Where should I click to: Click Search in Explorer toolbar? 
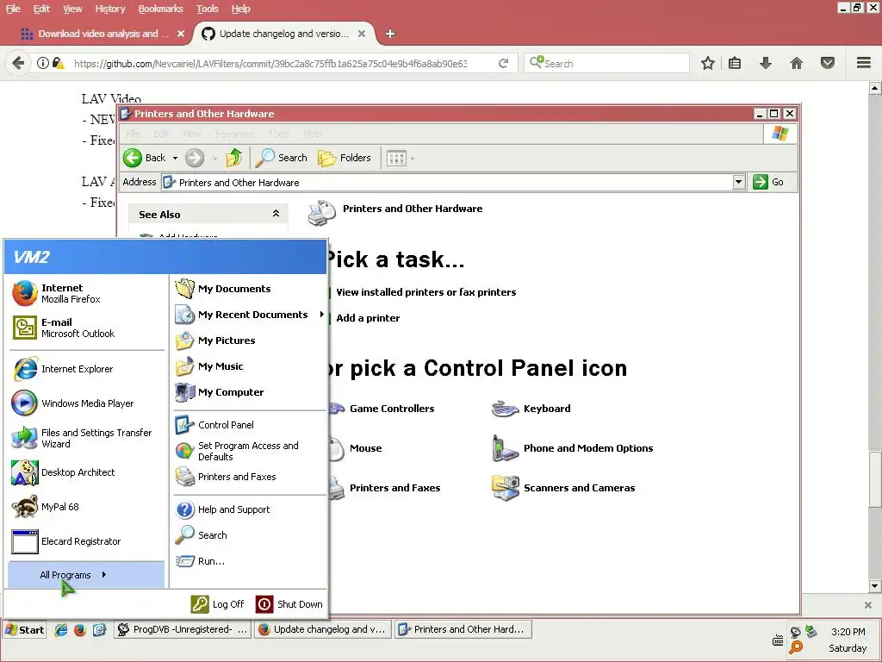(282, 159)
